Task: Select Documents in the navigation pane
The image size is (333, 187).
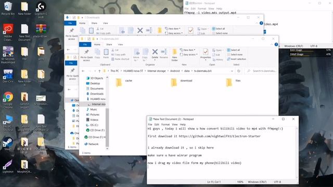Action: point(95,89)
